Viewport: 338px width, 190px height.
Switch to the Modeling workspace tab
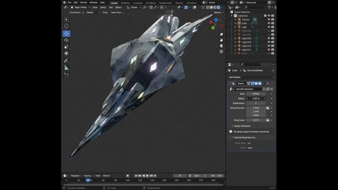[125, 3]
